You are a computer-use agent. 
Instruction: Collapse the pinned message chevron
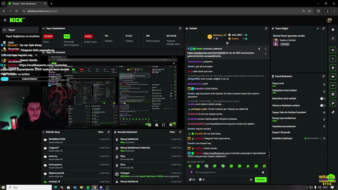tap(265, 54)
